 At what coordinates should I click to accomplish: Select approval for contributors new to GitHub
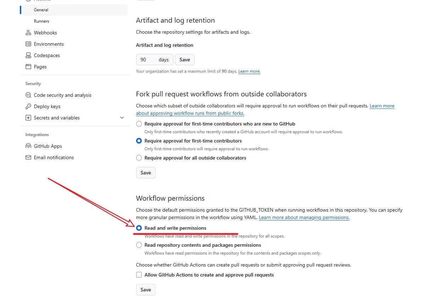pyautogui.click(x=139, y=124)
